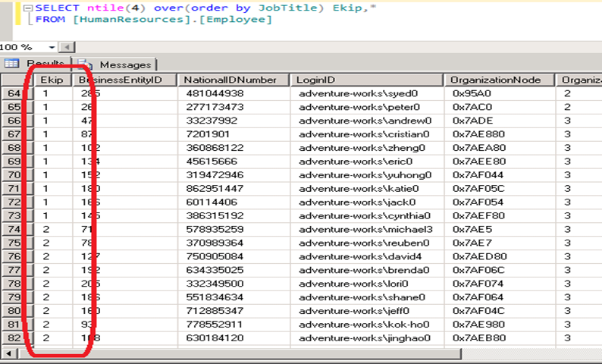Select NationalIDNumber cell 277173473
The width and height of the screenshot is (602, 364).
click(234, 107)
